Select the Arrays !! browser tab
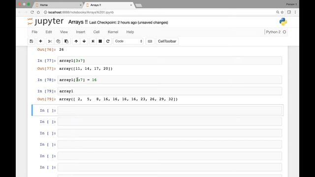315x177 pixels. 109,5
